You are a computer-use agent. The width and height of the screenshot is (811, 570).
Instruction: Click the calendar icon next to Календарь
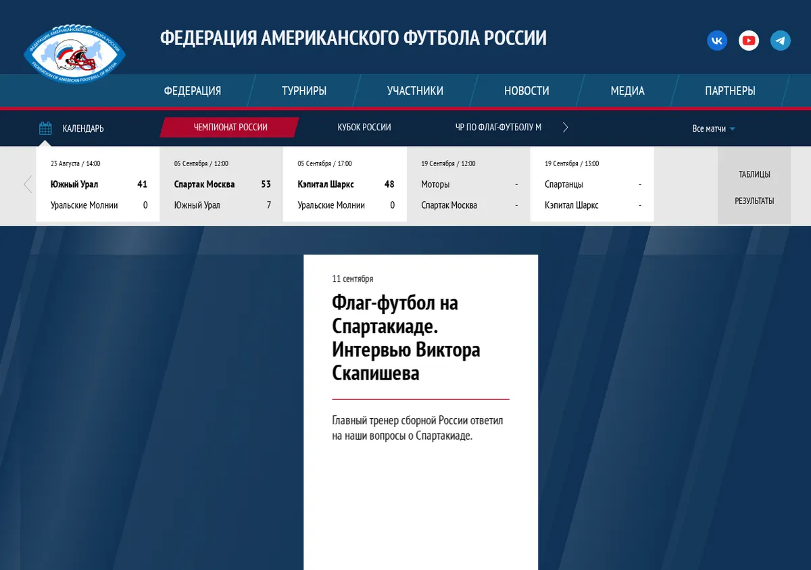coord(45,128)
